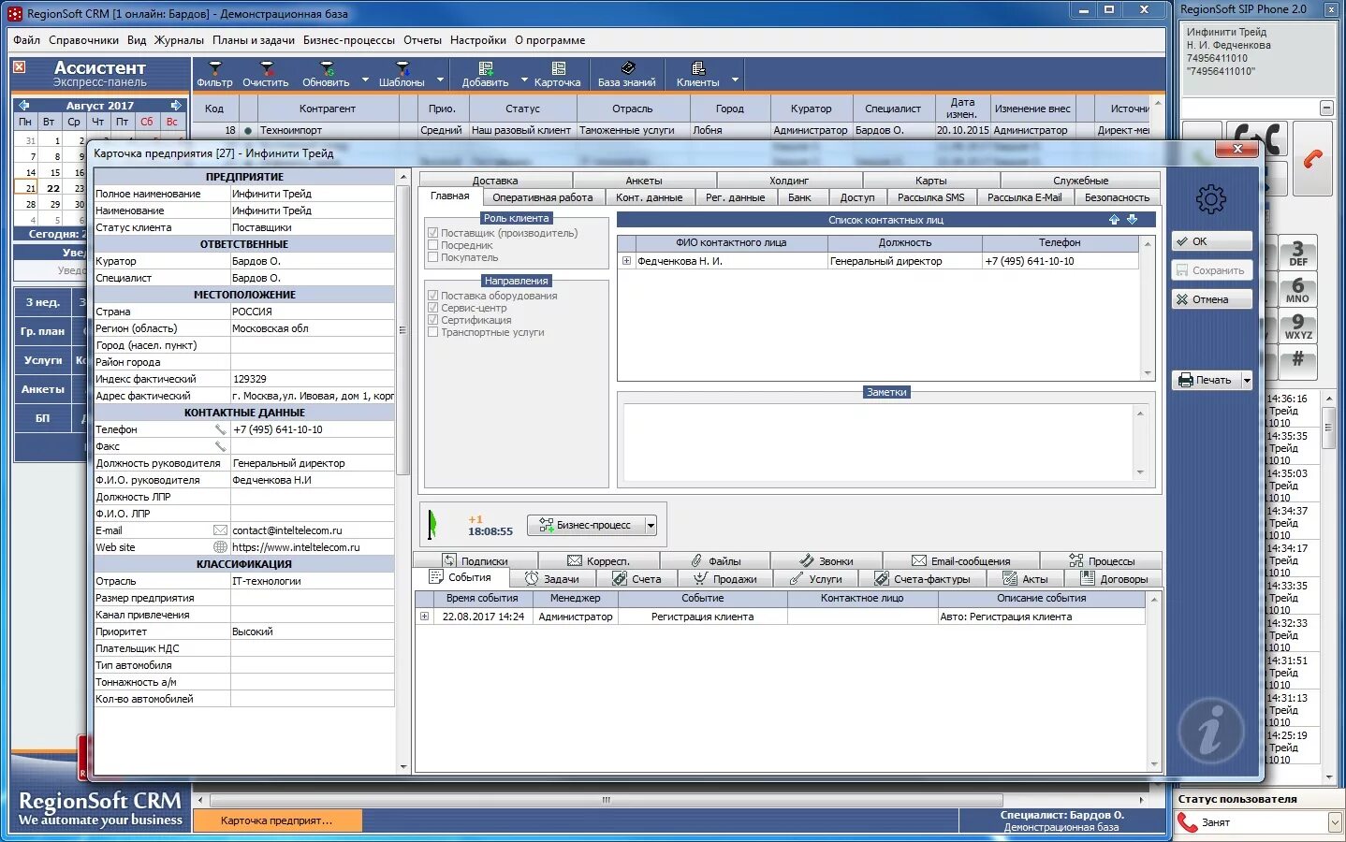Open the Бизнес-процесс dropdown arrow
1346x842 pixels.
pyautogui.click(x=651, y=526)
